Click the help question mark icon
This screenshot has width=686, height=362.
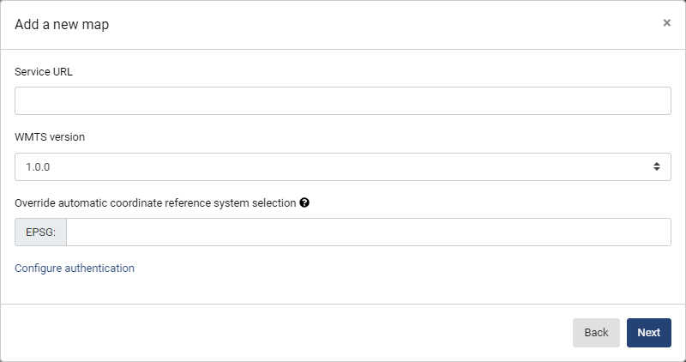(304, 202)
